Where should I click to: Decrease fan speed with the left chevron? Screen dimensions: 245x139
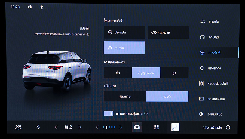[x=56, y=127]
